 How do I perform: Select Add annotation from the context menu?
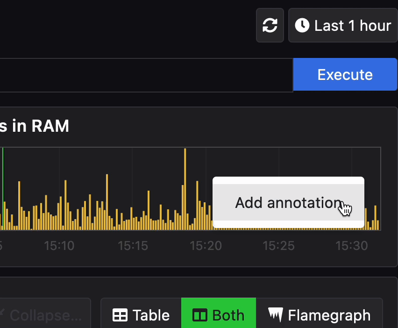pos(288,203)
